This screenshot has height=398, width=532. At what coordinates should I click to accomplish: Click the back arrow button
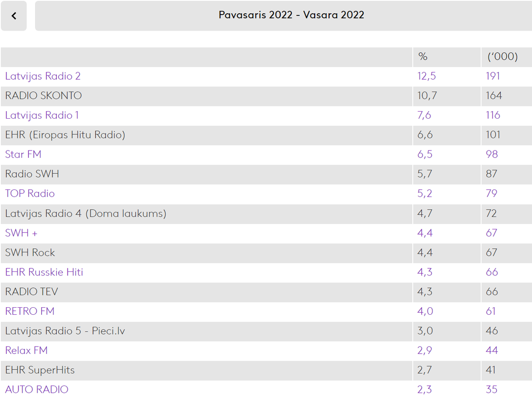coord(14,16)
